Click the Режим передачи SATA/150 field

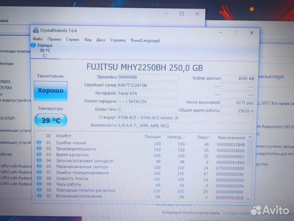(148, 101)
